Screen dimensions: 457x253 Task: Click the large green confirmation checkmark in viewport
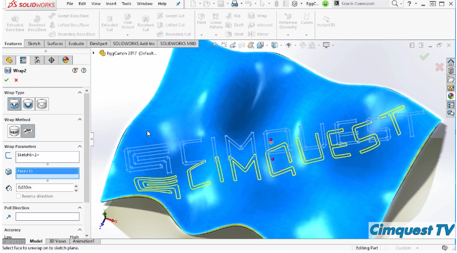(x=424, y=56)
